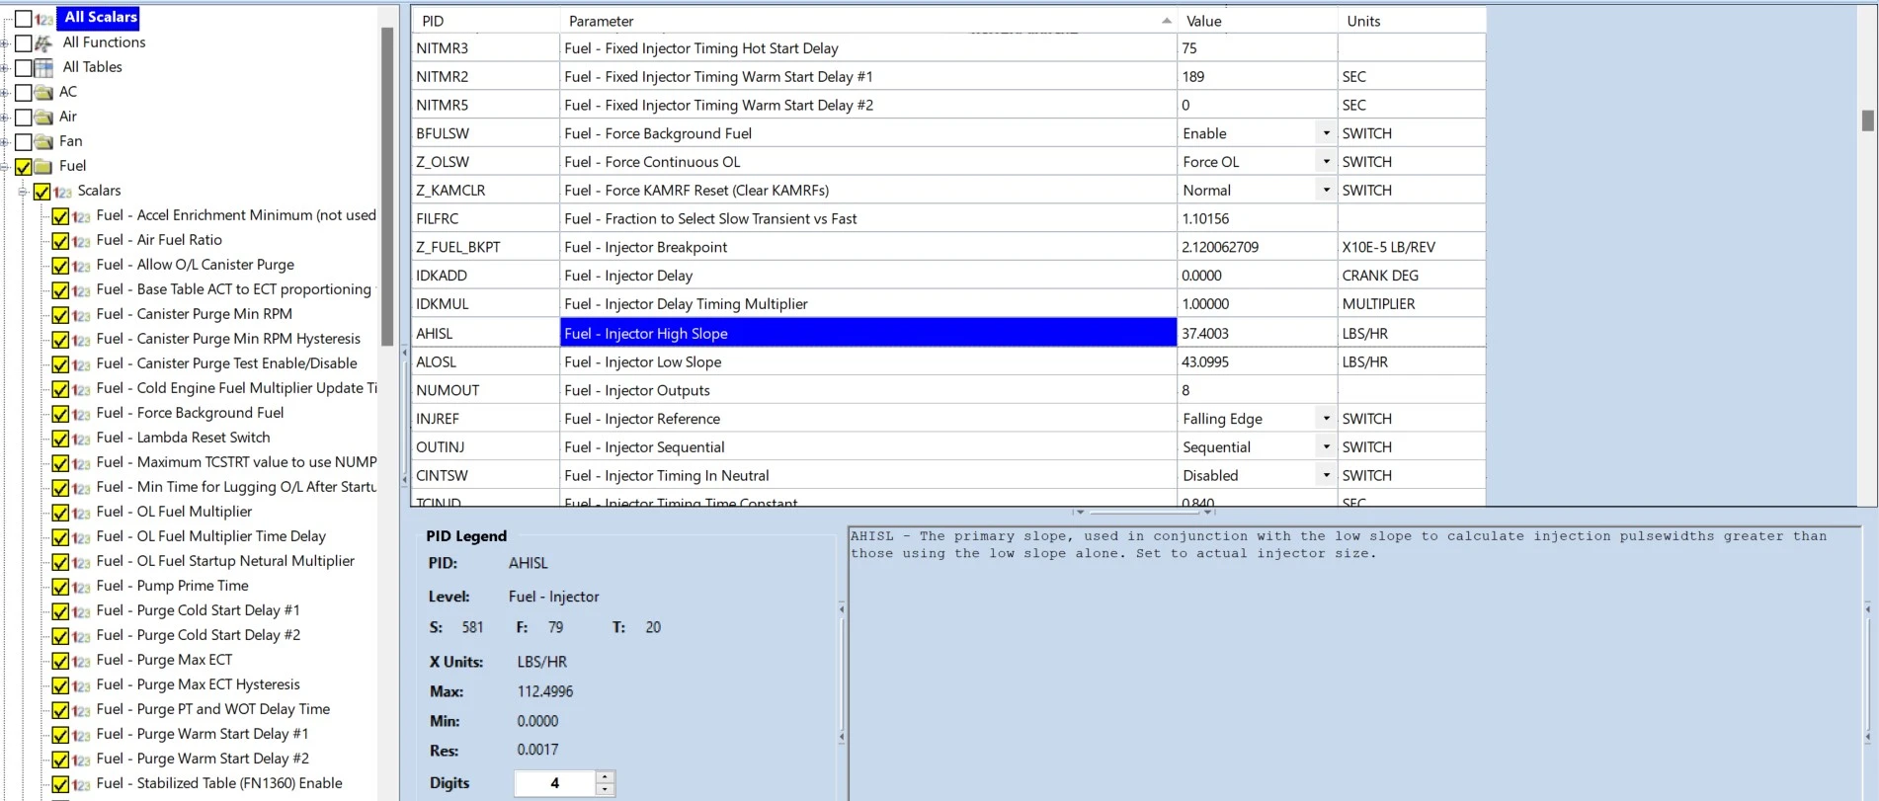Expand the Fan tree node
This screenshot has height=801, width=1879.
pyautogui.click(x=5, y=142)
